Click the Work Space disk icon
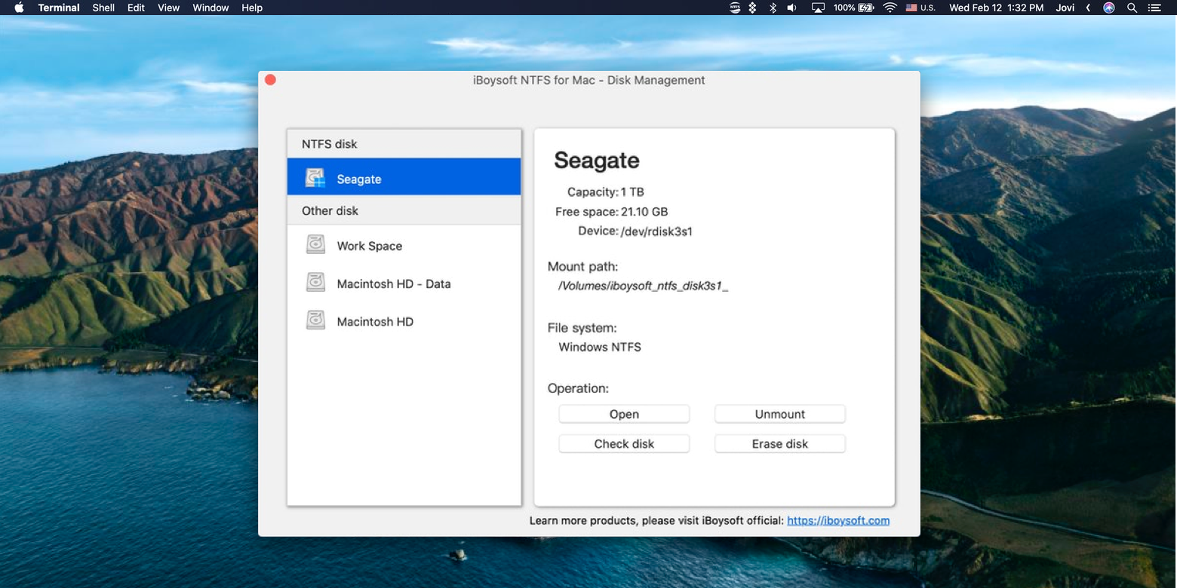Screen dimensions: 1177x588 click(315, 244)
